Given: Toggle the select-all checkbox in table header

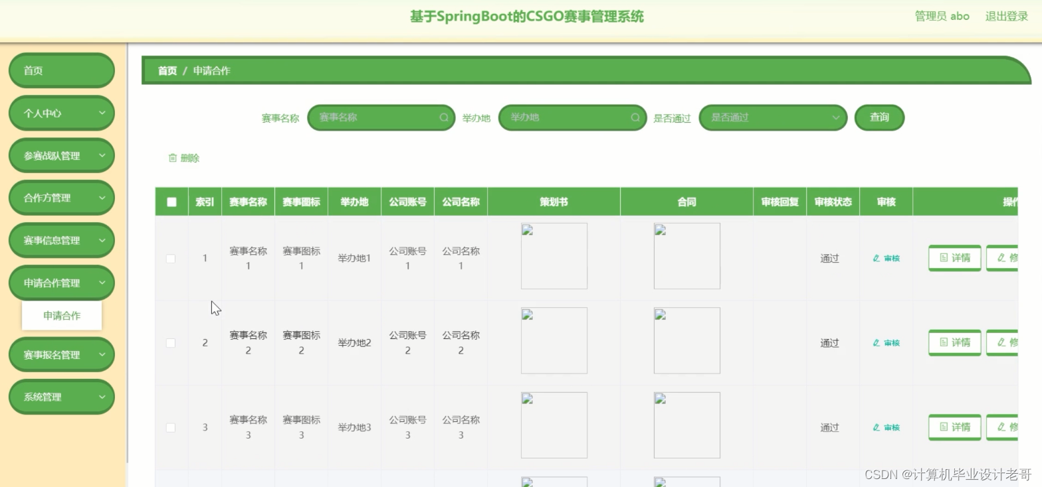Looking at the screenshot, I should pos(171,202).
